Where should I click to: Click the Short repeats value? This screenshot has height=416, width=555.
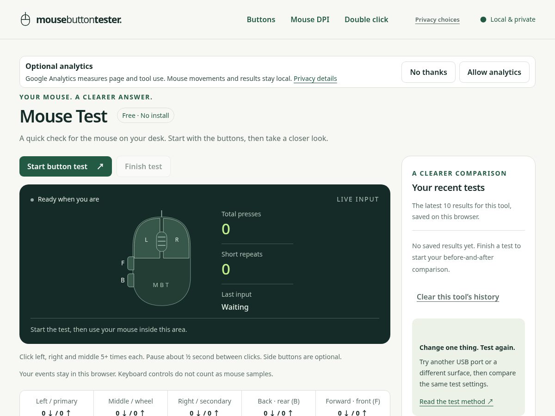pos(226,269)
